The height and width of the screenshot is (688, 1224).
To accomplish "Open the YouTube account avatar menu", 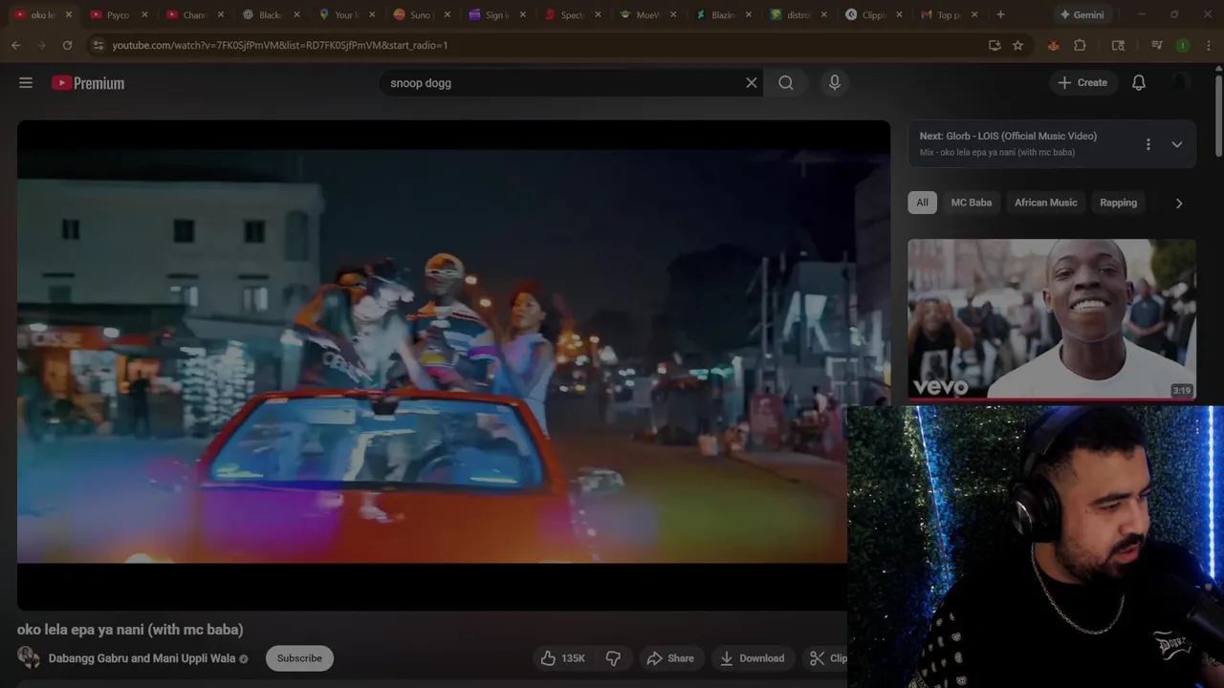I will point(1181,83).
